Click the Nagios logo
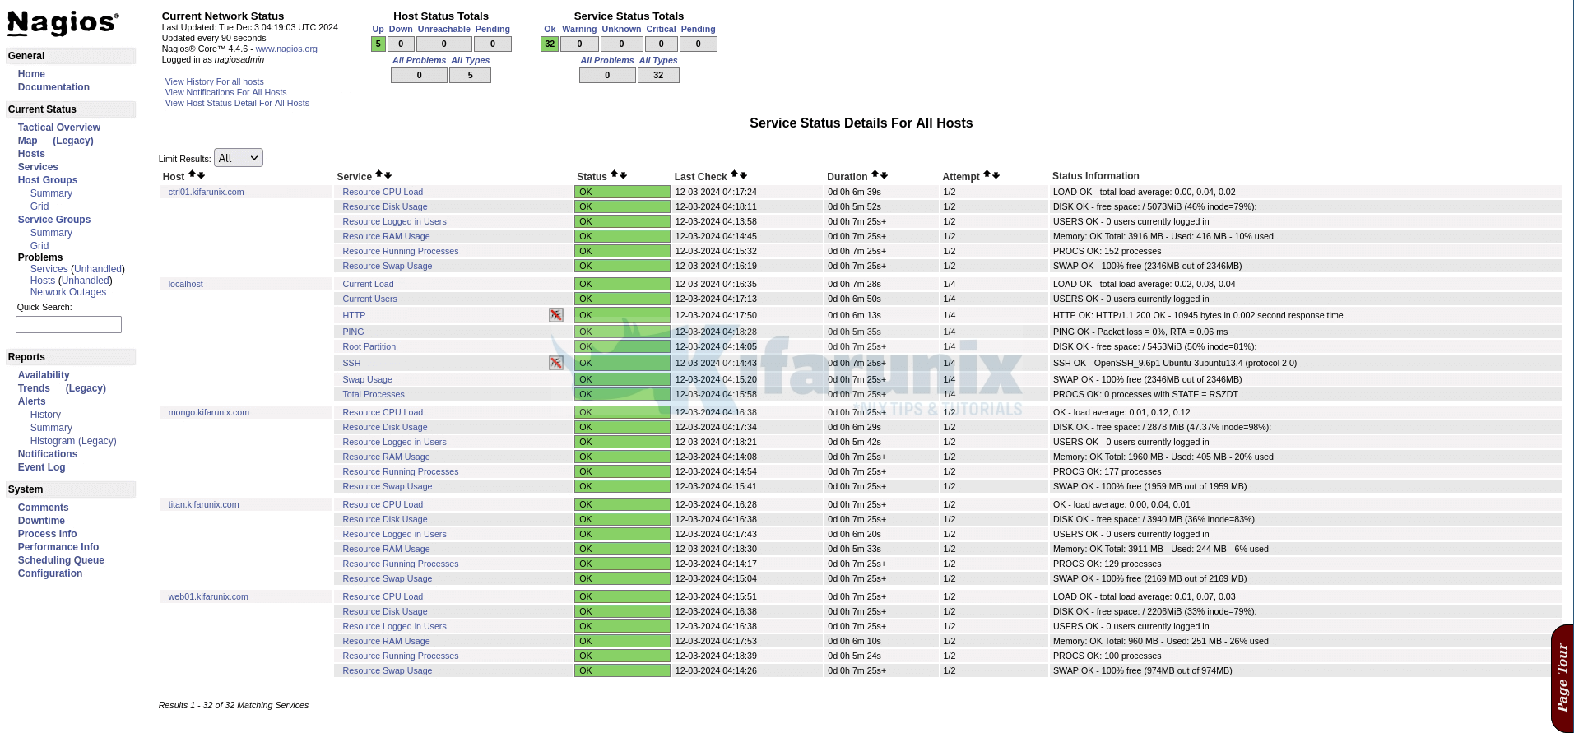This screenshot has width=1574, height=733. [63, 23]
